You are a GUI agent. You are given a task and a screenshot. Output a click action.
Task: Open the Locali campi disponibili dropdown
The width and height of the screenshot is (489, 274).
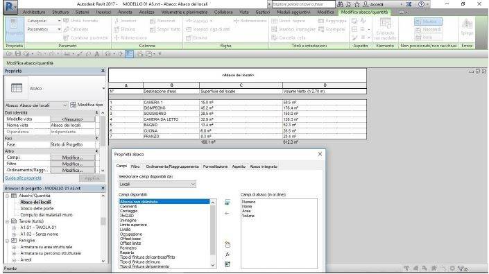pos(157,185)
